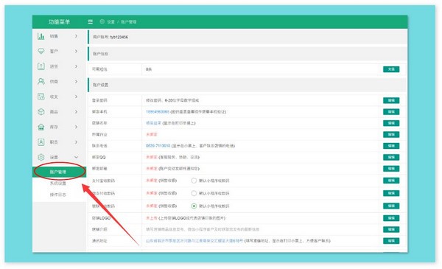Click the bar chart sales icon in sidebar
This screenshot has height=269, width=442.
(x=41, y=36)
